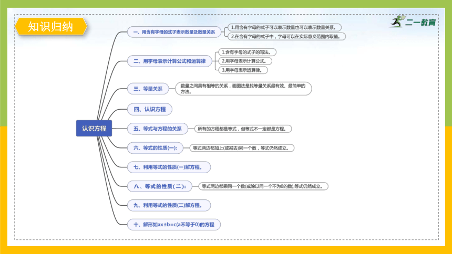Click the 二一教育 logo
The height and width of the screenshot is (254, 452).
pyautogui.click(x=413, y=22)
